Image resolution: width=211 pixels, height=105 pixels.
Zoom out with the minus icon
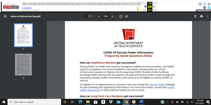(99, 16)
